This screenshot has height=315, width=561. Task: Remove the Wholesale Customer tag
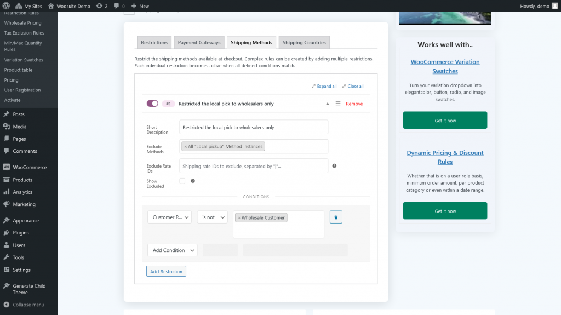[239, 217]
